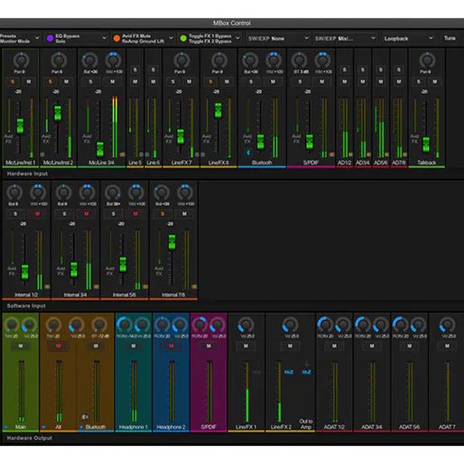Toggle solo on Line/FX 8 channel
464x464 pixels.
click(x=211, y=82)
